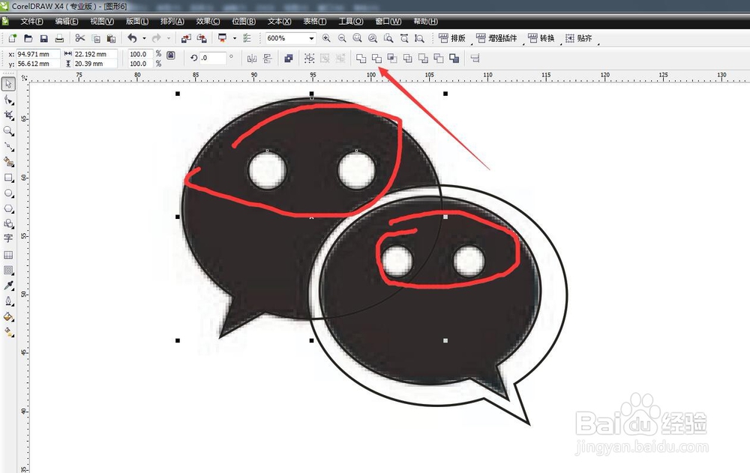
Task: Select the Text (字) tool
Action: pyautogui.click(x=8, y=238)
